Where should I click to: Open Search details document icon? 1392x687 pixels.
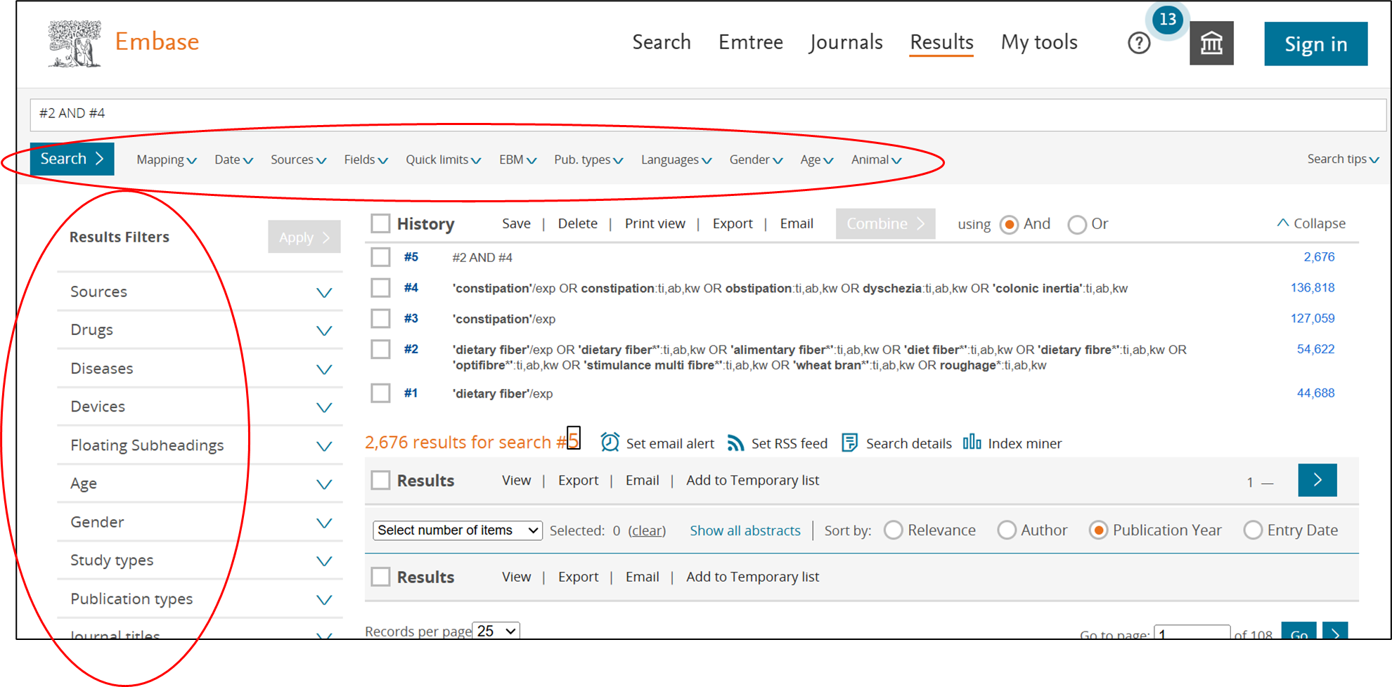pyautogui.click(x=849, y=443)
